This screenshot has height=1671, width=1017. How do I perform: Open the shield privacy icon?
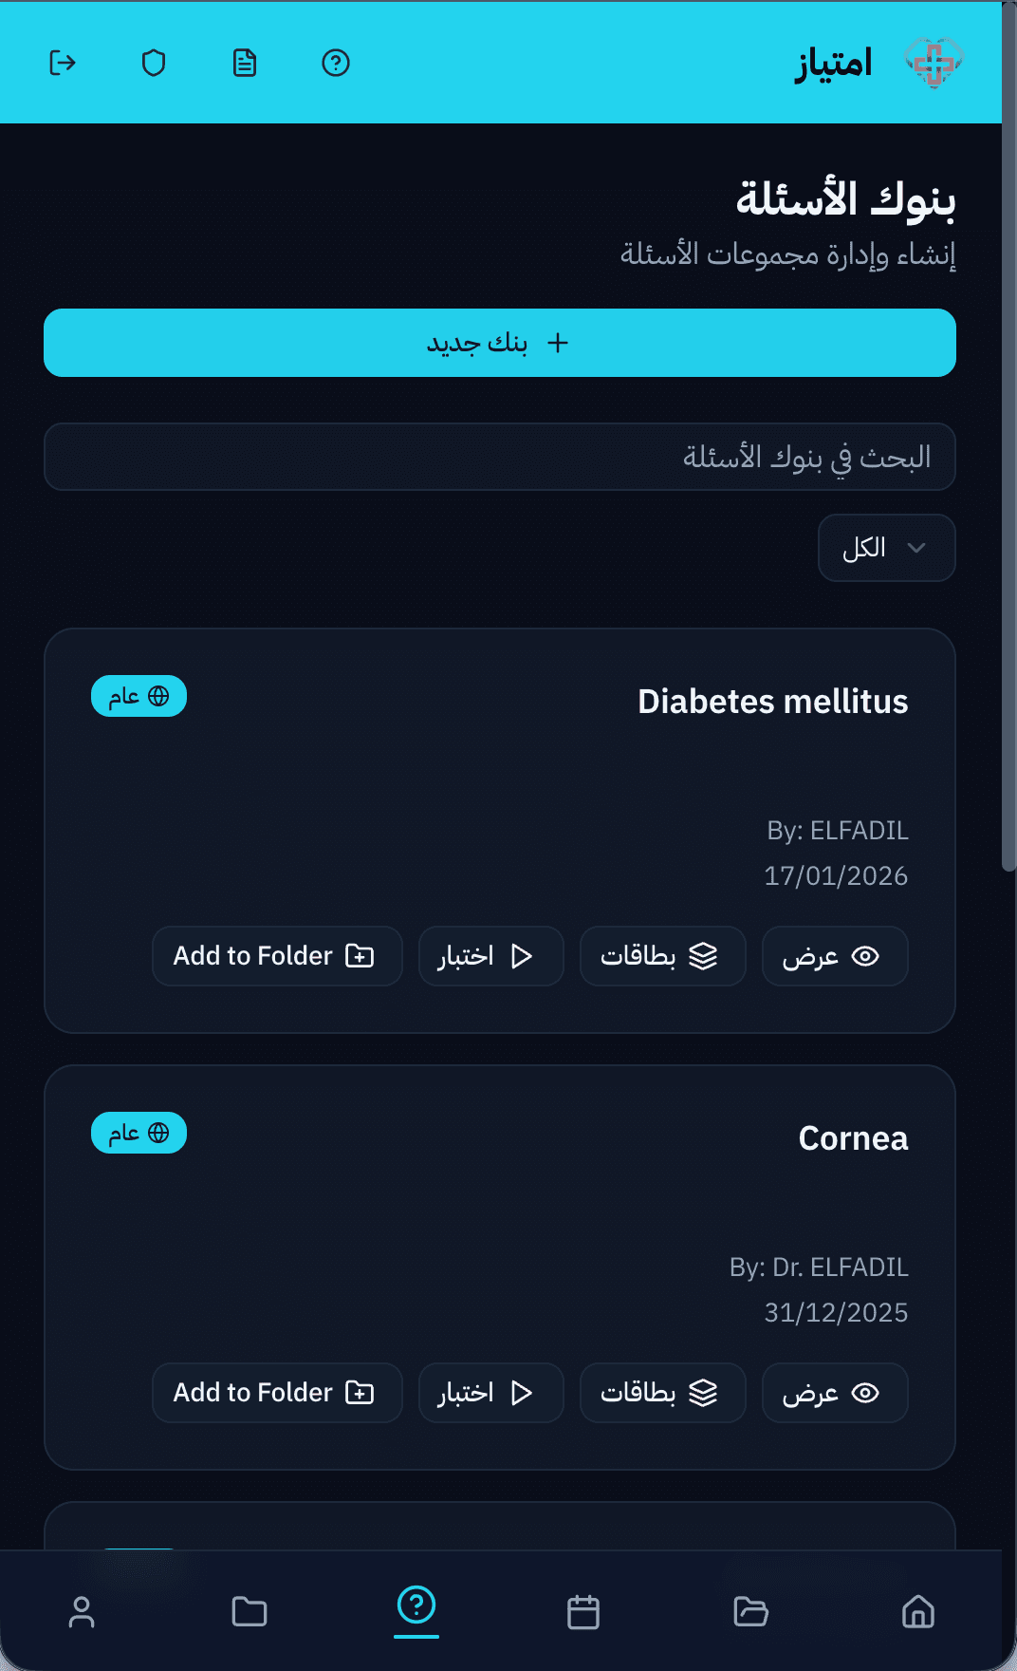[154, 63]
